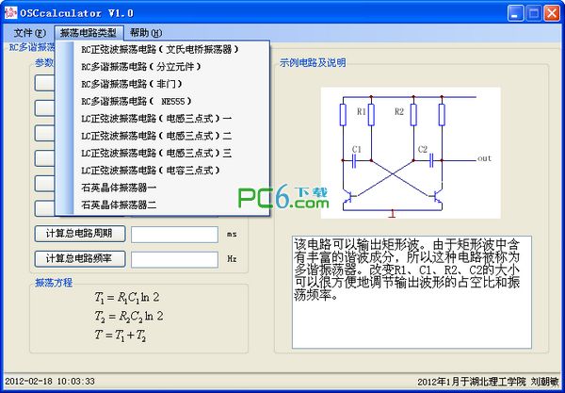Screen dimensions: 565x393
Task: Open the 文件(F) menu
Action: [29, 32]
